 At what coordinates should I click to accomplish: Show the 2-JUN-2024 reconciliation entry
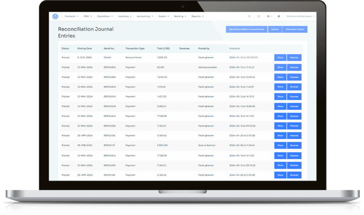pyautogui.click(x=280, y=58)
